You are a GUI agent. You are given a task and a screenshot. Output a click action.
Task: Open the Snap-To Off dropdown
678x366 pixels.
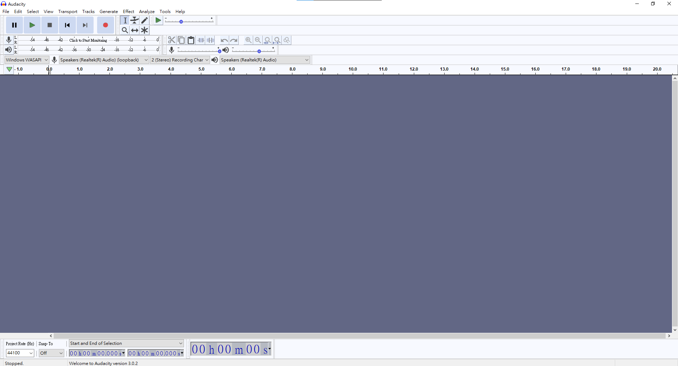pyautogui.click(x=51, y=353)
